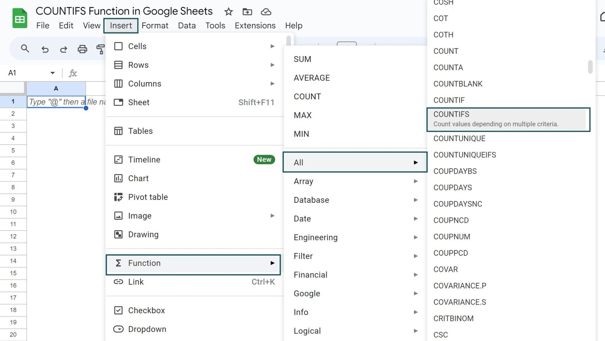Expand the Cells submenu arrow
This screenshot has width=605, height=341.
click(x=272, y=46)
